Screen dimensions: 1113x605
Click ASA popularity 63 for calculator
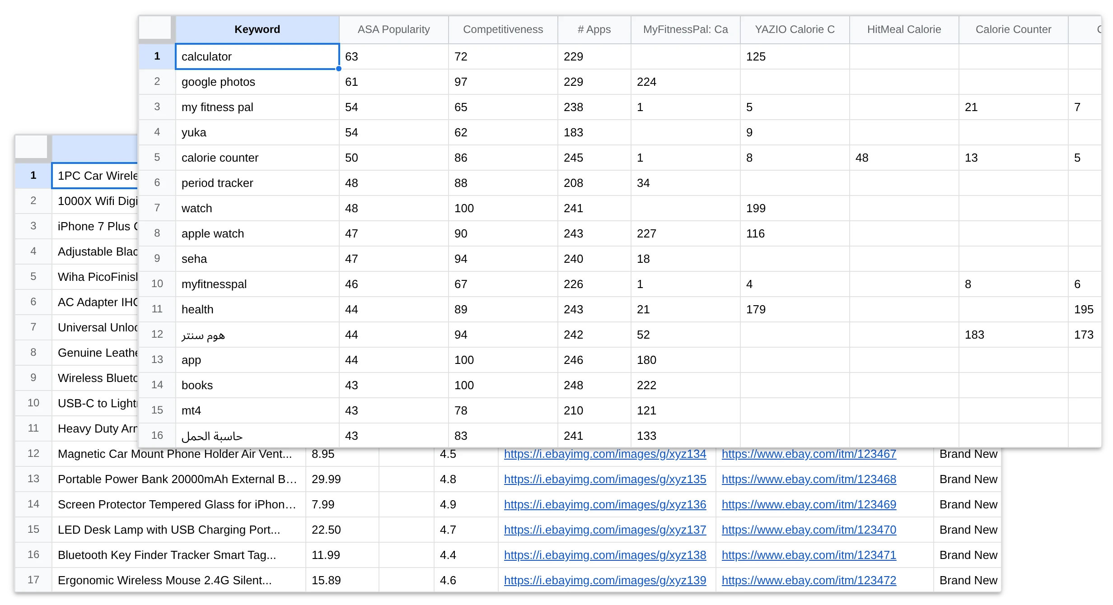(x=394, y=56)
